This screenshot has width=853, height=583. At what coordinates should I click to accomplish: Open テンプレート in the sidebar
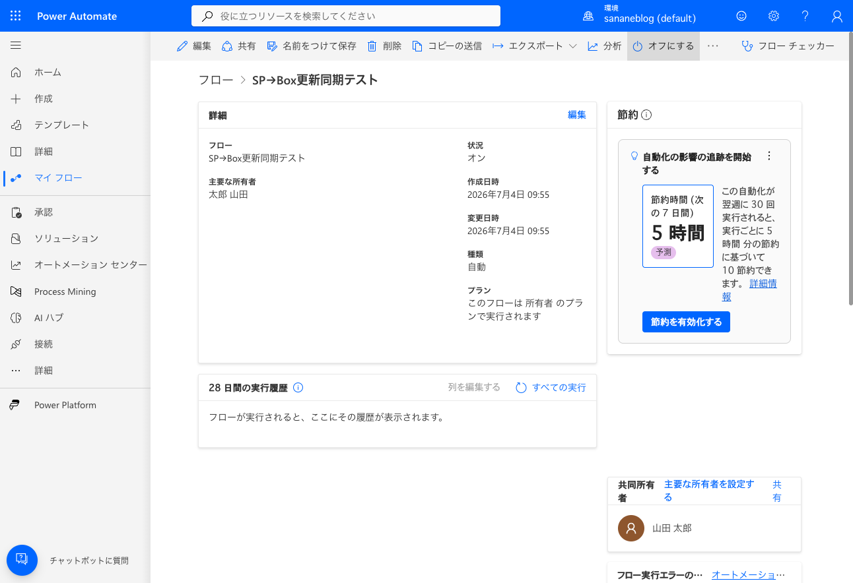coord(75,125)
